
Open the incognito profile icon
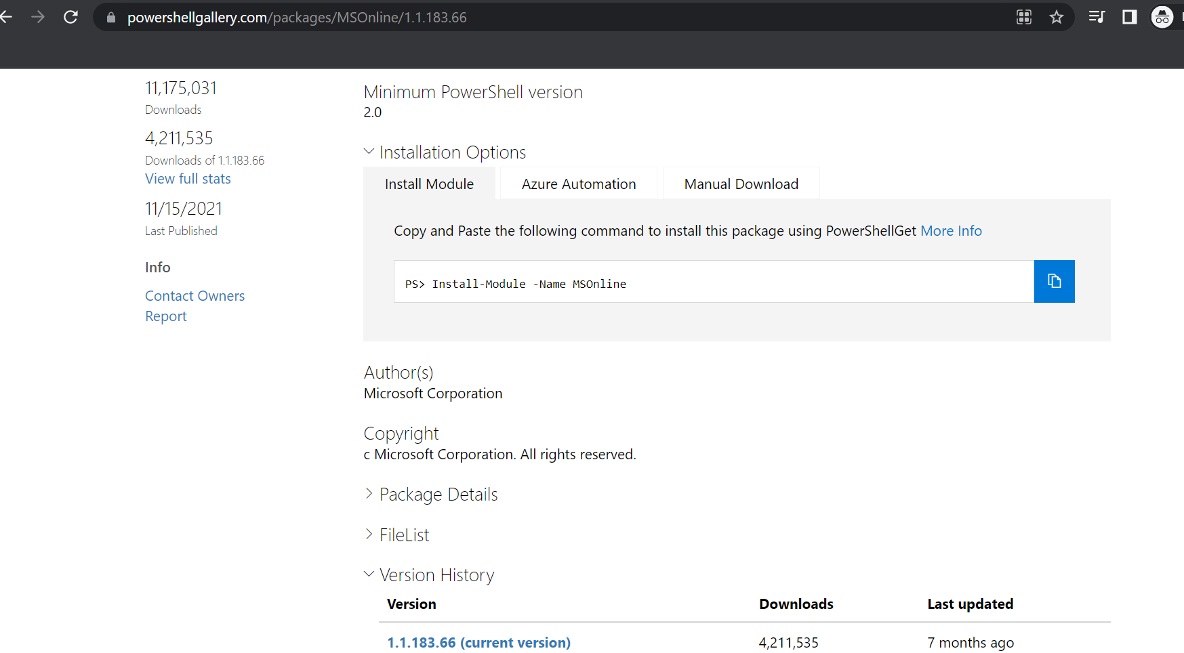pyautogui.click(x=1162, y=17)
